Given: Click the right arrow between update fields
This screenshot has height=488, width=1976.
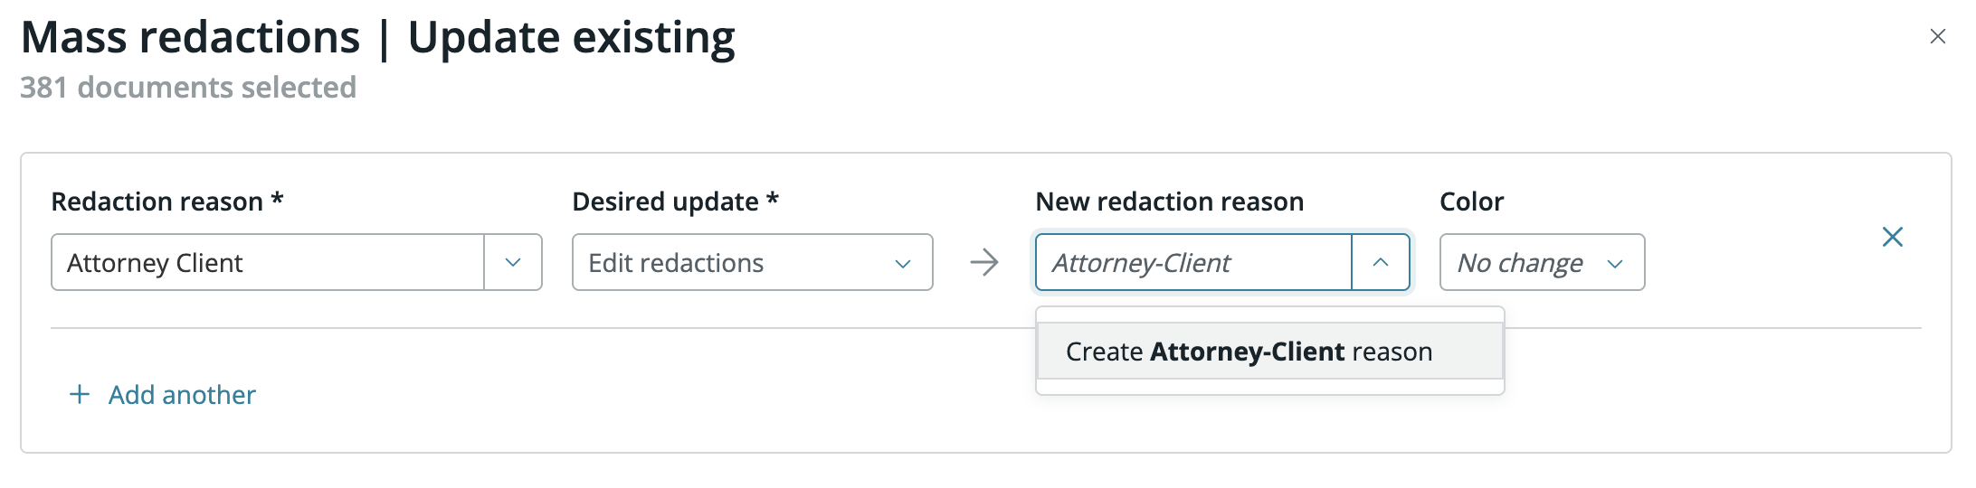Looking at the screenshot, I should (984, 262).
